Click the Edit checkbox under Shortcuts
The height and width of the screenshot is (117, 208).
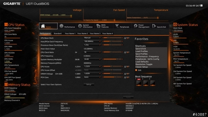[x=136, y=70]
